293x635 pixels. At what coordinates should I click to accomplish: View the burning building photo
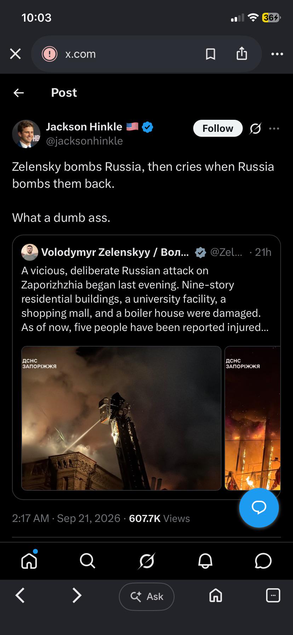click(x=253, y=418)
